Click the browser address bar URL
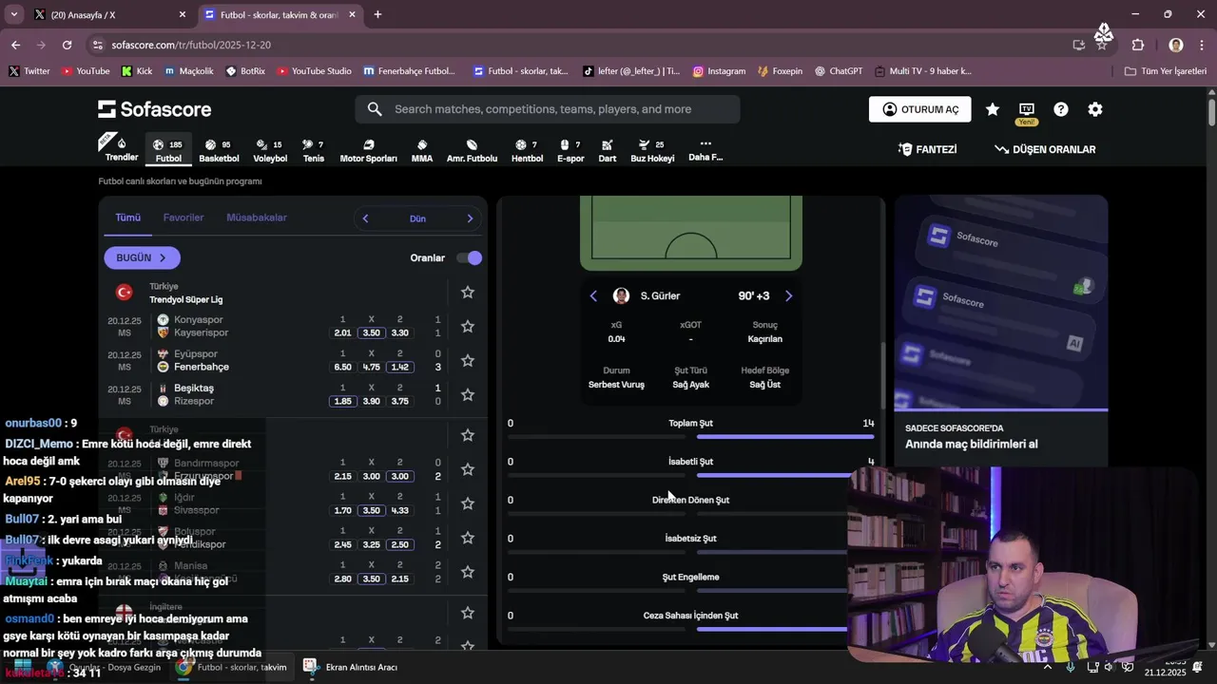 pos(191,45)
